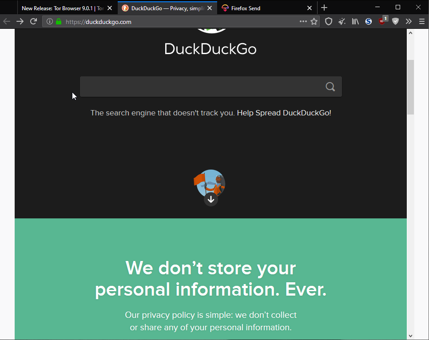Click the address bar URL field
Image resolution: width=429 pixels, height=340 pixels.
(181, 22)
